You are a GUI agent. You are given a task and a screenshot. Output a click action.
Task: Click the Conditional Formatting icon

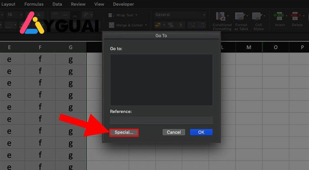[222, 17]
